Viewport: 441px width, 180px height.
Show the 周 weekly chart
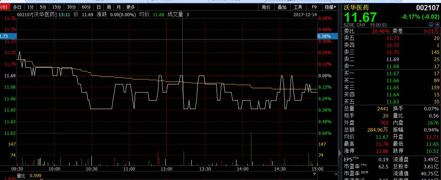pyautogui.click(x=109, y=7)
